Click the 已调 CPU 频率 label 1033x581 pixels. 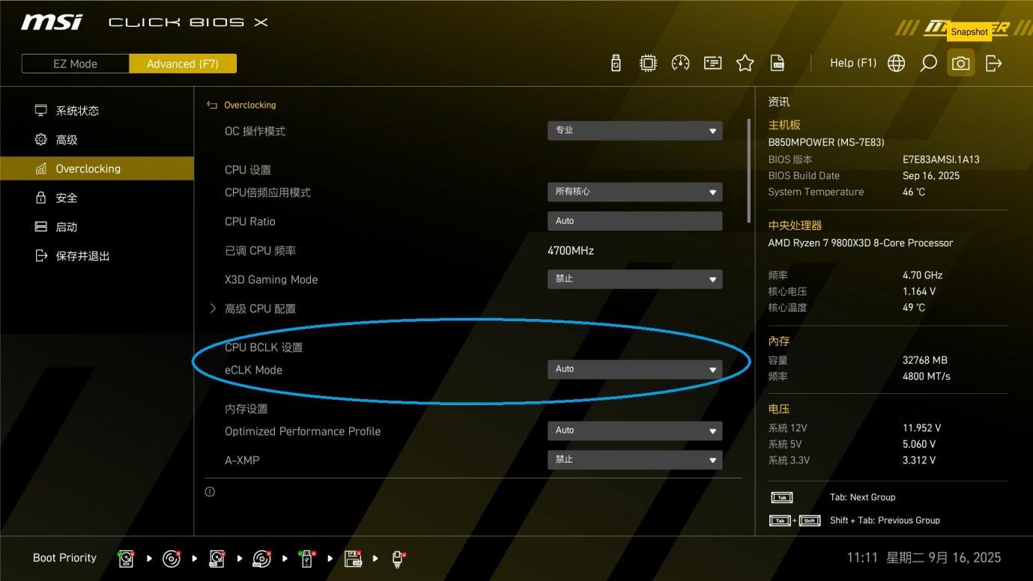260,251
